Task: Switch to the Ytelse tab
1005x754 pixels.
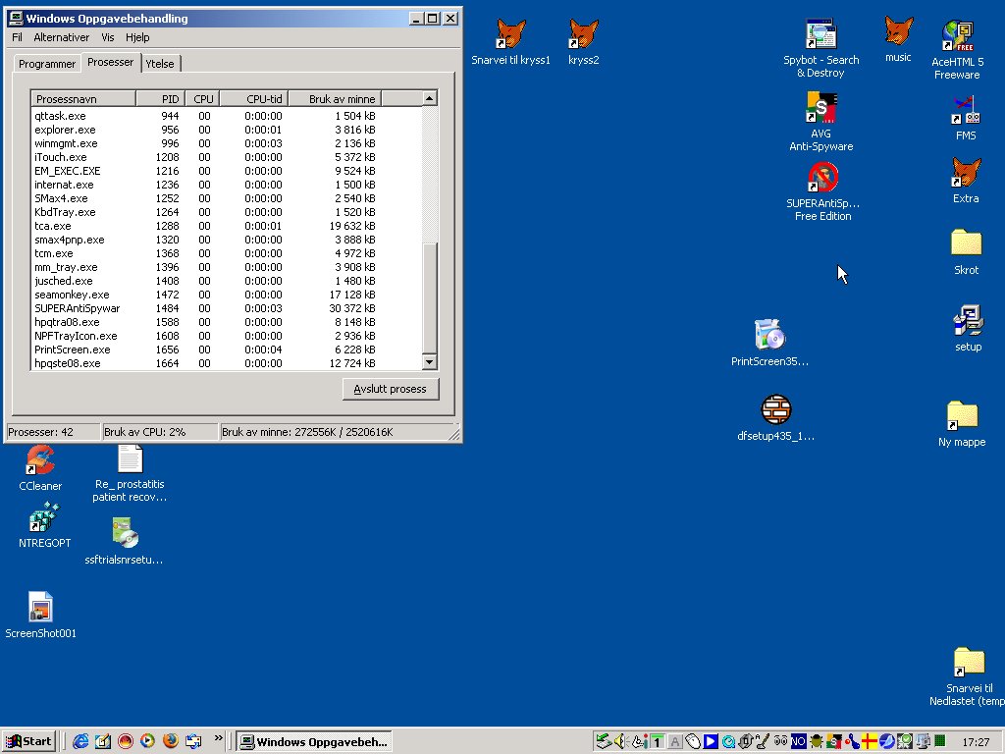Action: pos(160,64)
